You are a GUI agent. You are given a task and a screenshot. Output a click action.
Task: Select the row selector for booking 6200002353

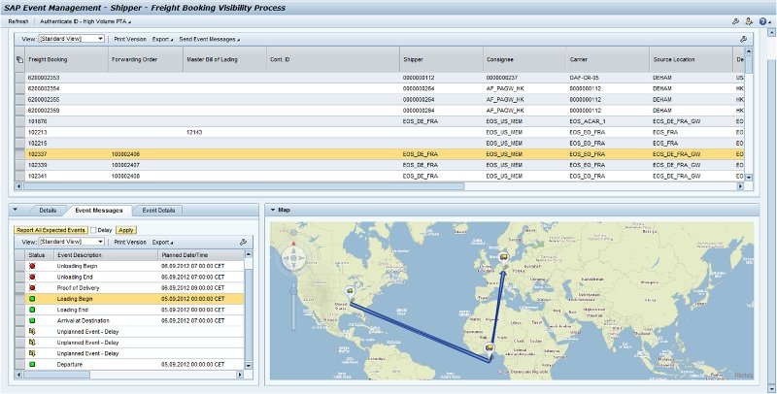[19, 78]
